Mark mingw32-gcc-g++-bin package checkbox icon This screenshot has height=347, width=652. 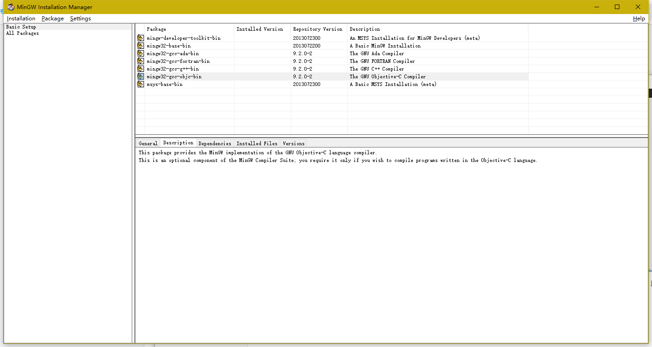[x=140, y=69]
